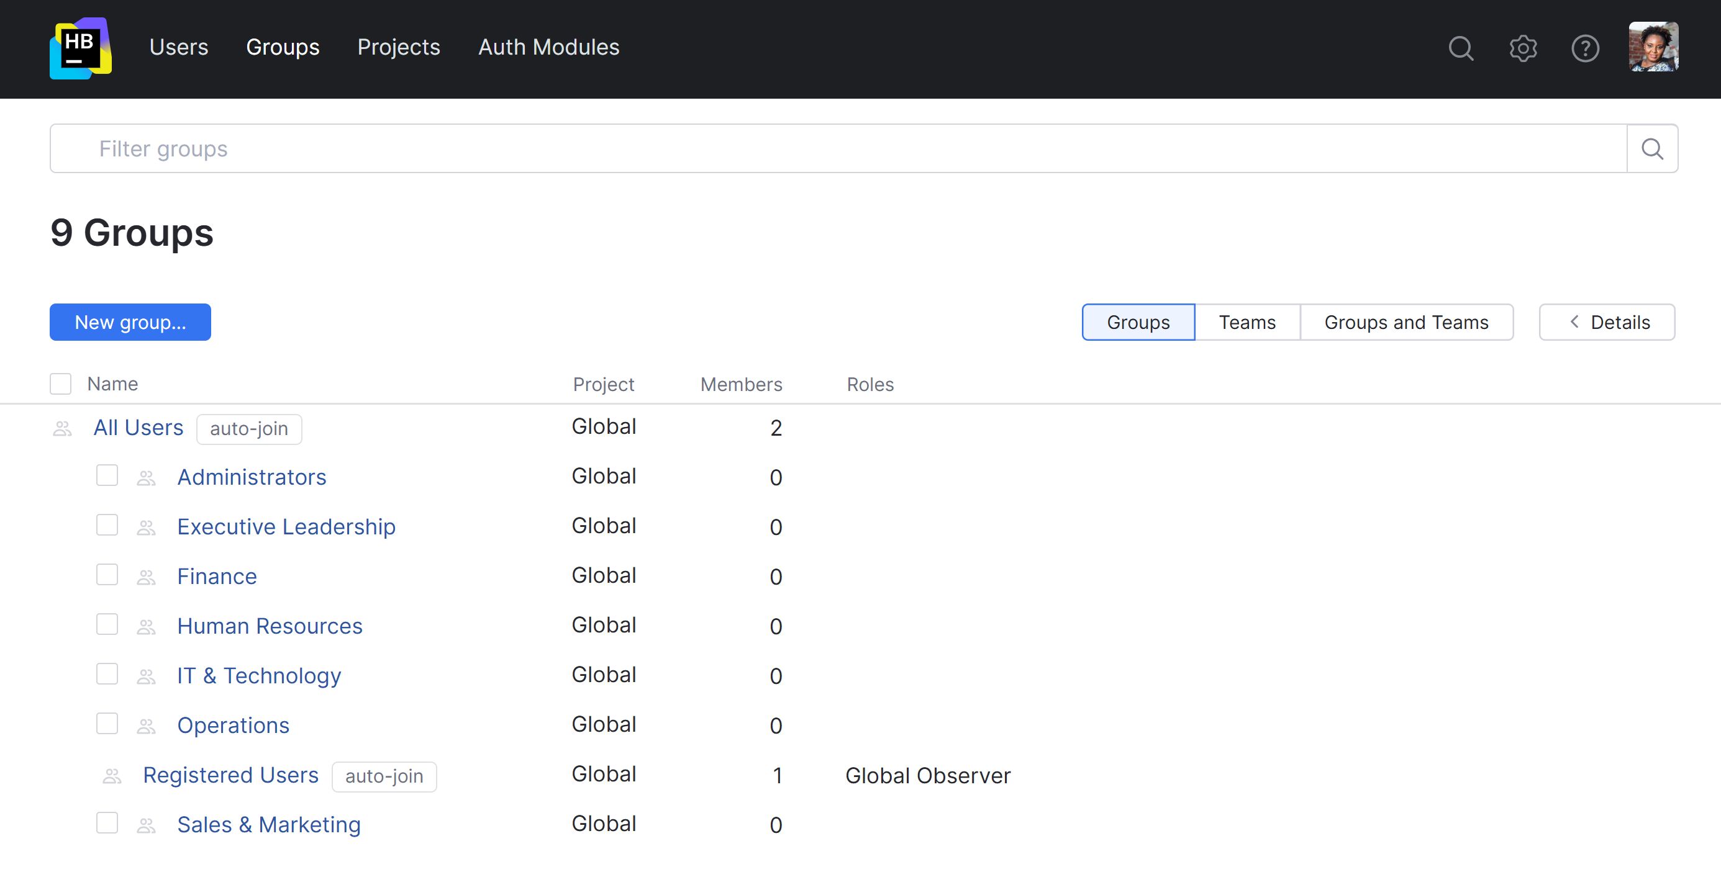Open the Projects menu item
The height and width of the screenshot is (872, 1721).
tap(399, 47)
